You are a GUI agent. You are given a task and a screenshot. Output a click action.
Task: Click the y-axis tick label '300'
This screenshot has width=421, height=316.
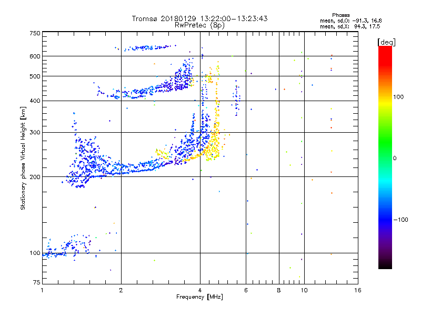pyautogui.click(x=35, y=133)
